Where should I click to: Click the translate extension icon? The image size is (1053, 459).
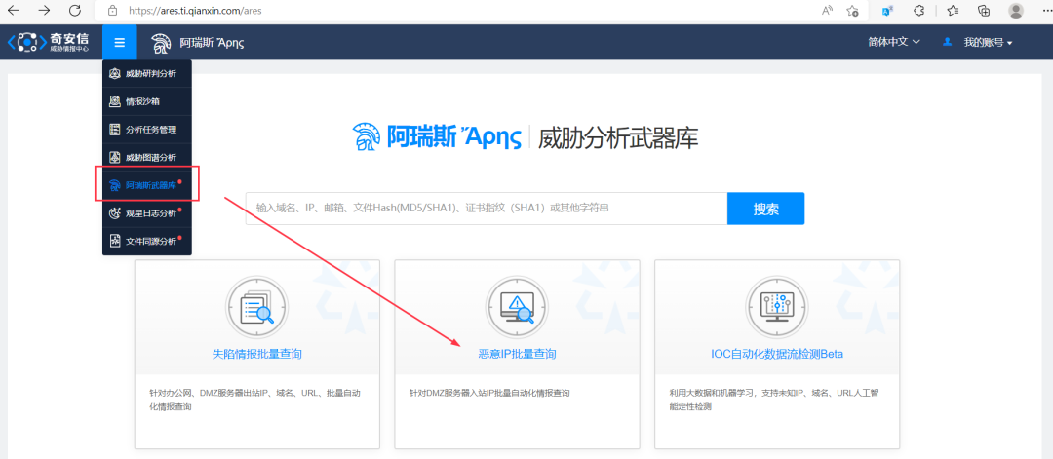click(887, 10)
